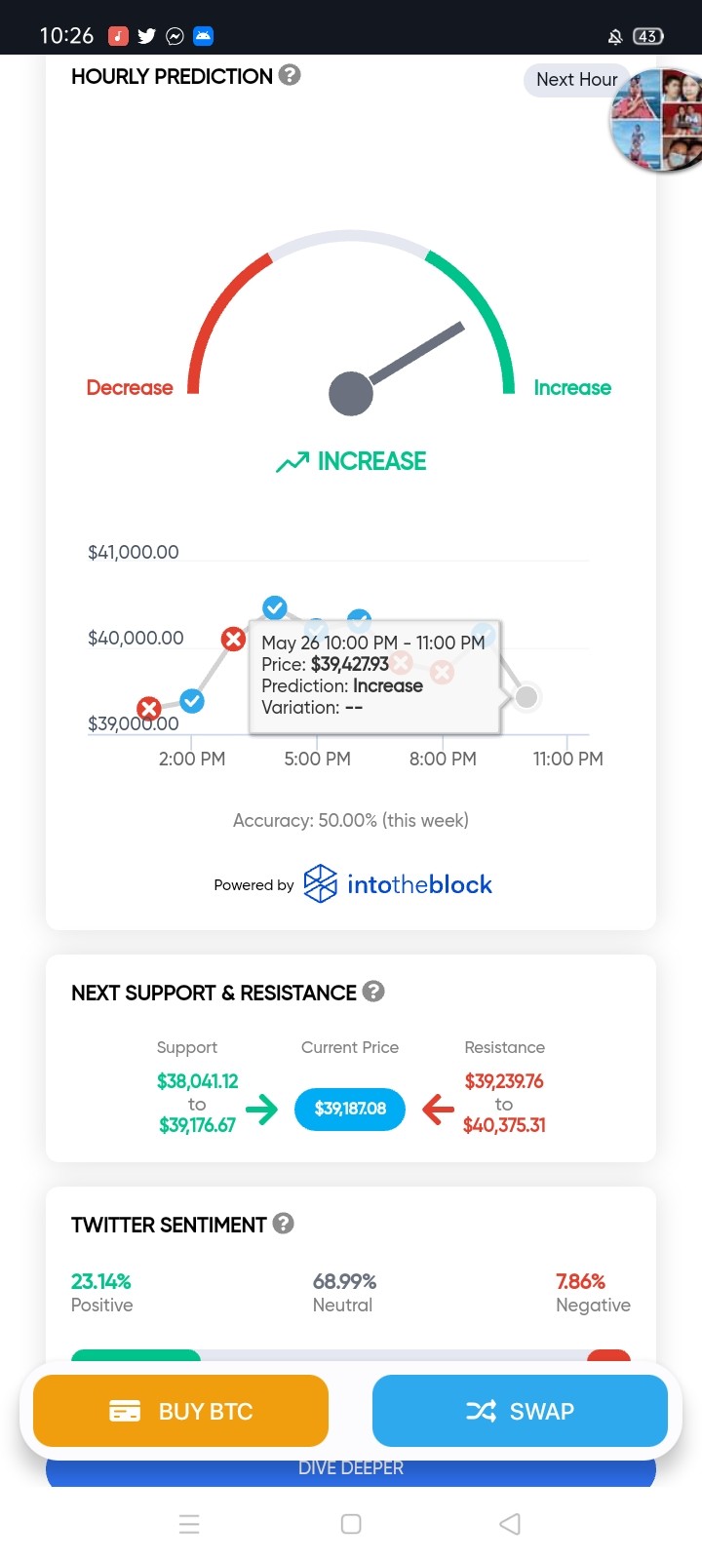
Task: Tap the Android home square button
Action: (x=351, y=1524)
